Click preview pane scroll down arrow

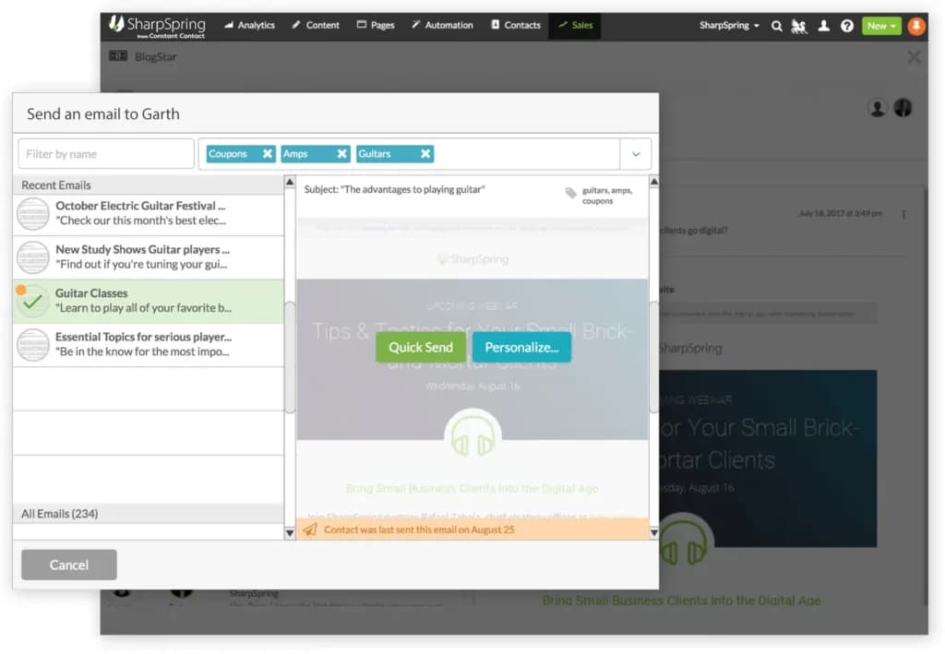click(654, 533)
